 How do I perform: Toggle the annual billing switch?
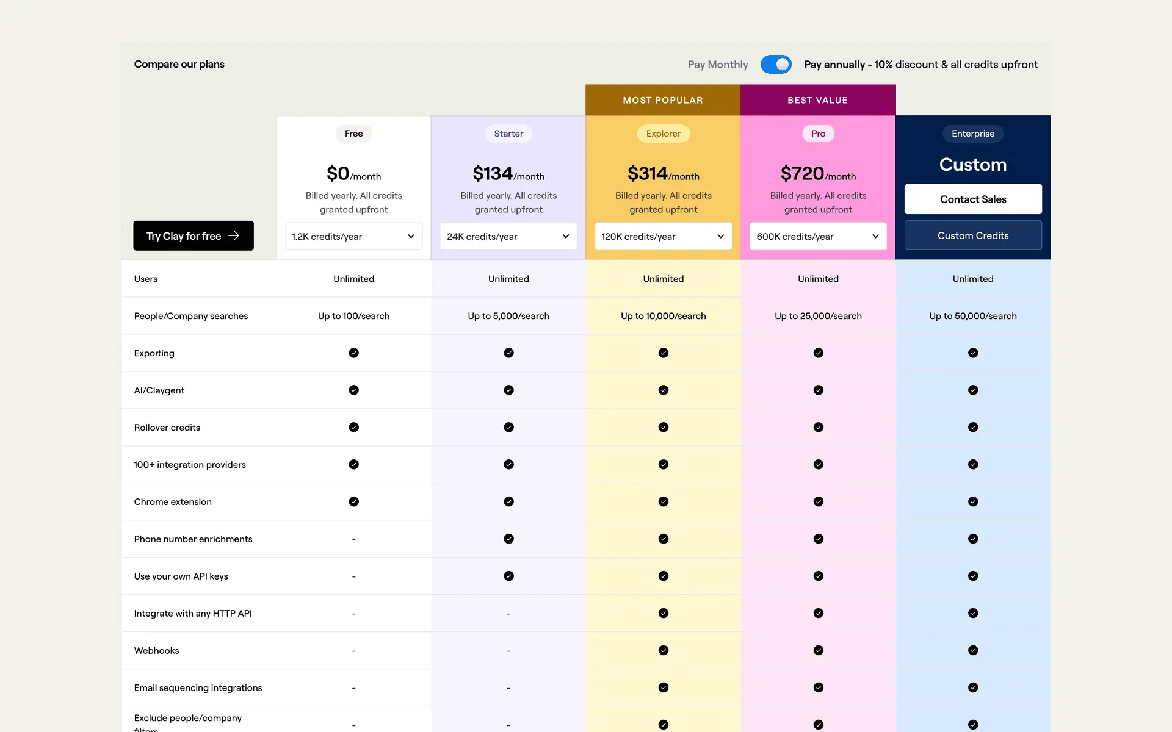coord(776,64)
